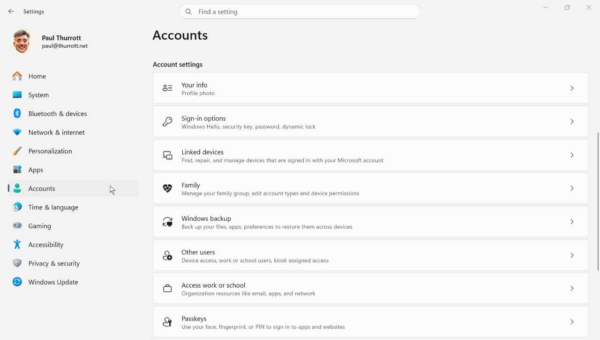The height and width of the screenshot is (340, 600).
Task: Click the Sign-in options key icon
Action: click(167, 122)
